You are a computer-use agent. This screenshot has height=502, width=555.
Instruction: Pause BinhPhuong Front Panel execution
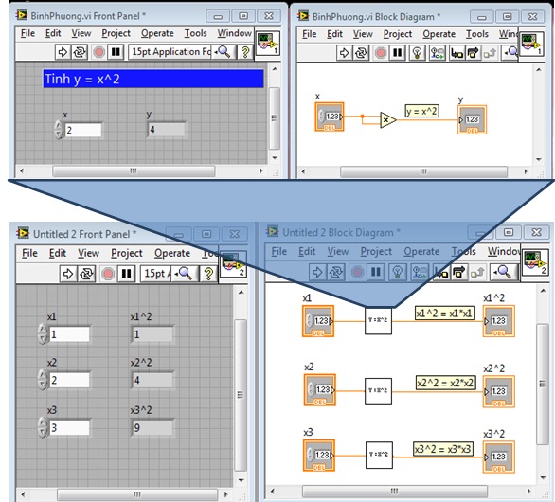[x=116, y=52]
